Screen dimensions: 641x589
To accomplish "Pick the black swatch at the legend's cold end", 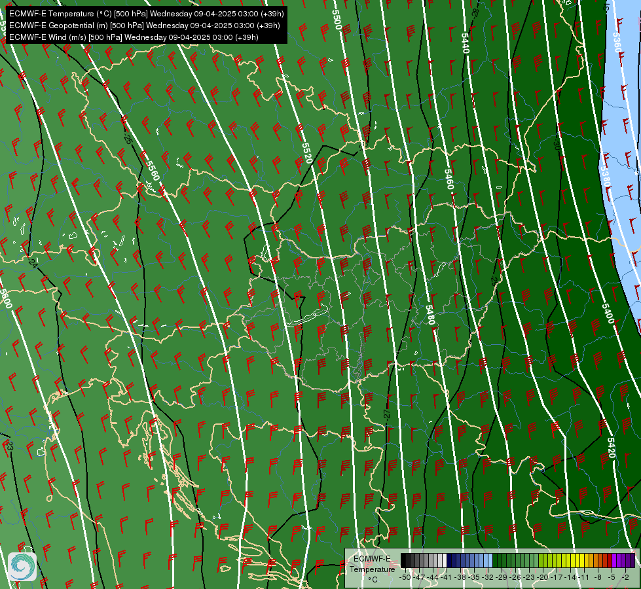I will point(403,560).
